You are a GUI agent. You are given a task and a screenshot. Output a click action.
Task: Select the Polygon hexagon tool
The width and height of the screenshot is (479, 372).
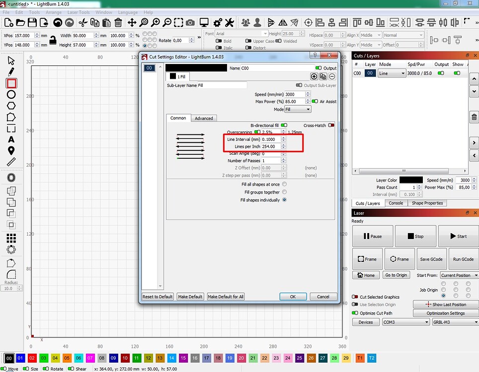(11, 106)
